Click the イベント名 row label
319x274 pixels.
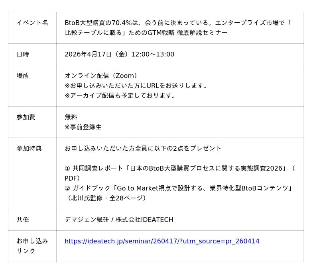click(x=32, y=23)
